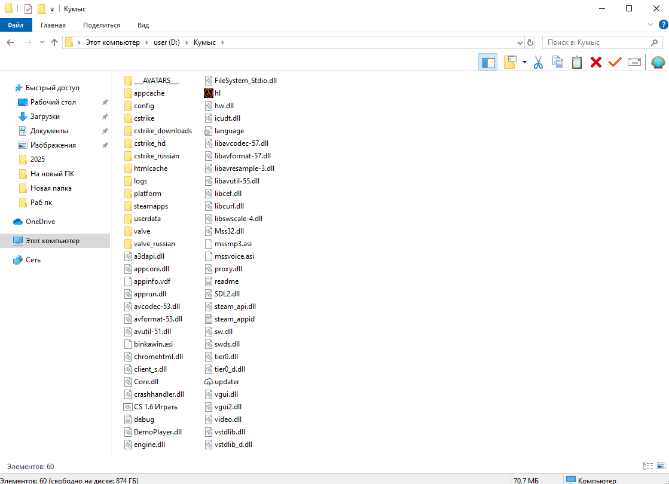The width and height of the screenshot is (669, 484).
Task: Select the mssmp3.asi file
Action: [x=228, y=244]
